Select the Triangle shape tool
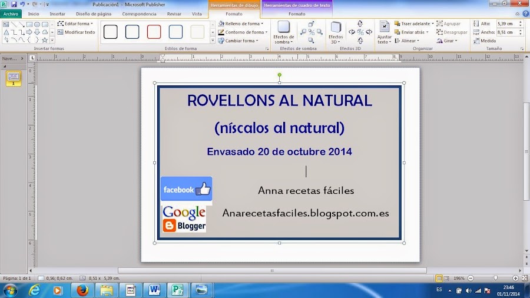The width and height of the screenshot is (530, 298). click(6, 32)
